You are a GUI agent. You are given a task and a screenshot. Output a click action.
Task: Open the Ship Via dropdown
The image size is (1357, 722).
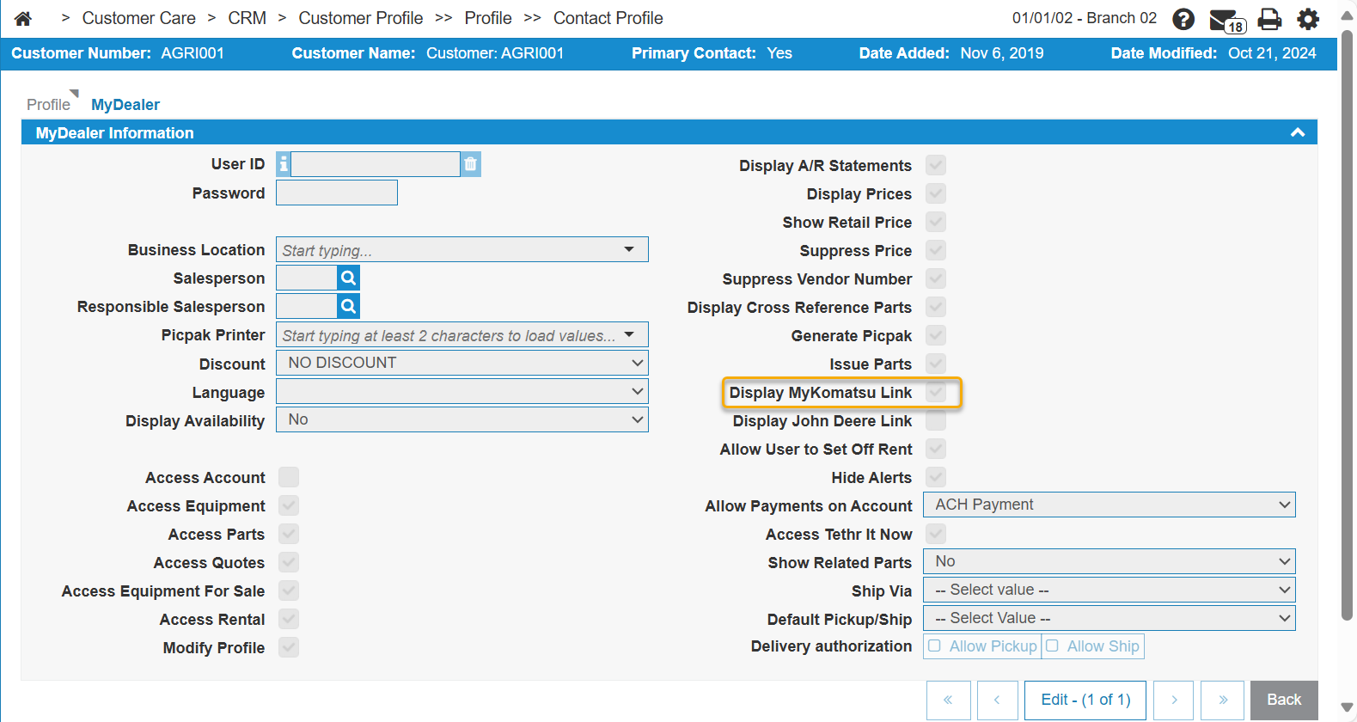tap(1109, 590)
